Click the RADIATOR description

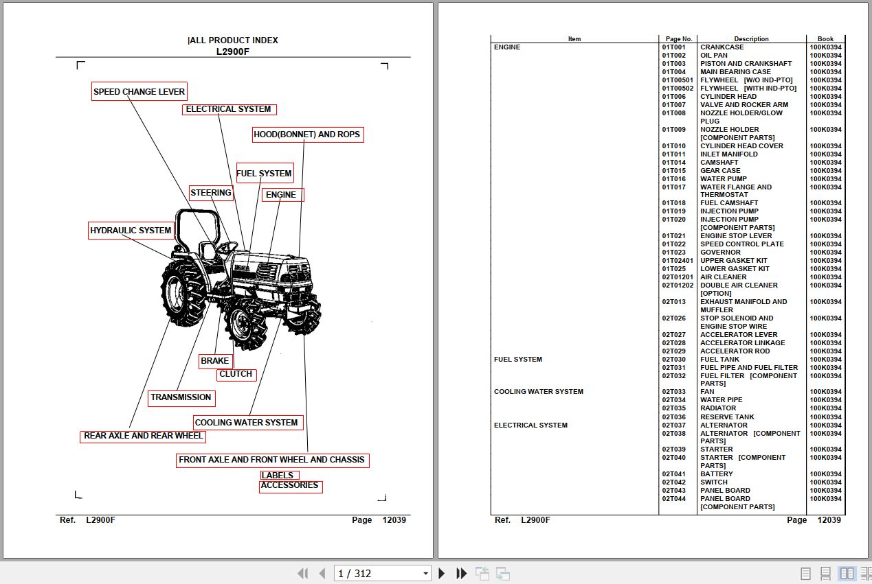click(718, 408)
